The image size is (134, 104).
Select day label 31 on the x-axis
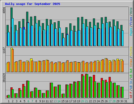coord(126,101)
